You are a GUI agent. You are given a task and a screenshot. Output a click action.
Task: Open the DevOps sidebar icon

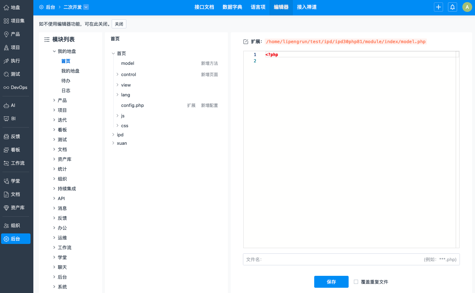click(x=6, y=88)
